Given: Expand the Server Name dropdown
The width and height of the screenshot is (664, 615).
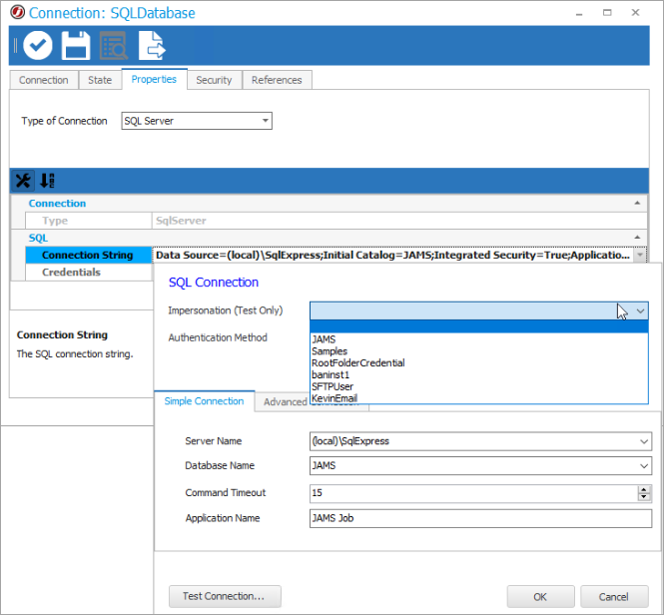Looking at the screenshot, I should pos(644,441).
